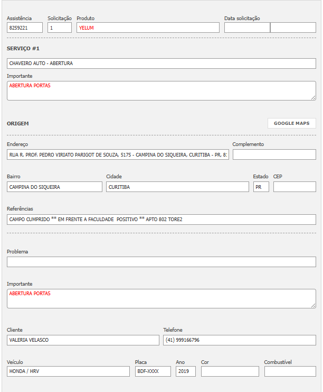Click the Serviço #1 Chaveiro Auto field
The width and height of the screenshot is (323, 392).
[161, 63]
